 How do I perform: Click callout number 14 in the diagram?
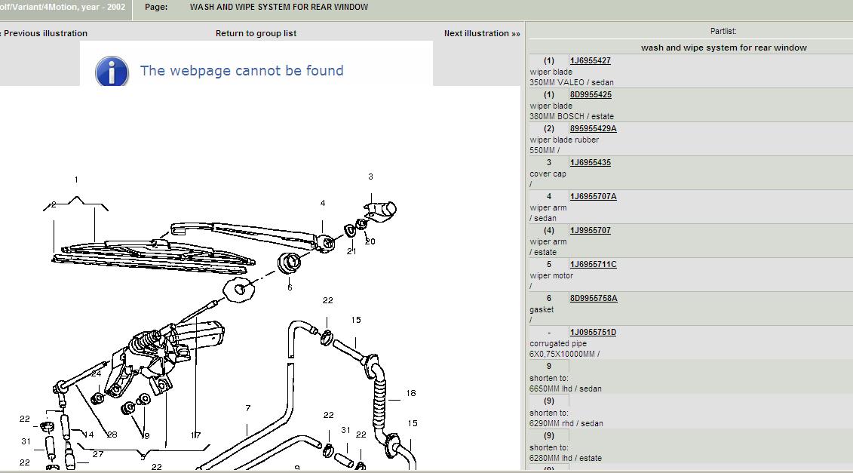89,435
